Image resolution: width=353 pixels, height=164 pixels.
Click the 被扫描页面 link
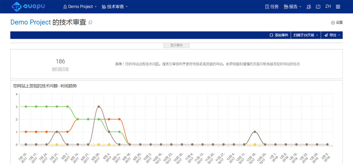coord(60,69)
